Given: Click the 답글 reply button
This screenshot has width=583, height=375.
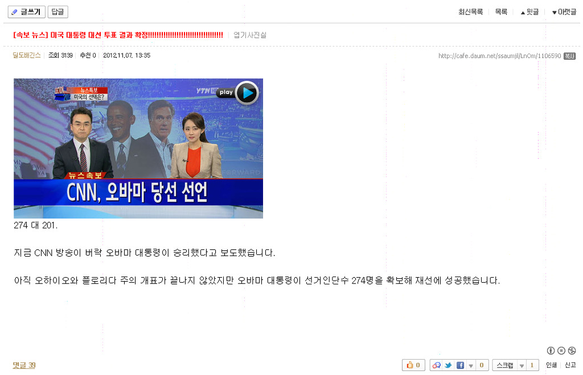Looking at the screenshot, I should 58,12.
